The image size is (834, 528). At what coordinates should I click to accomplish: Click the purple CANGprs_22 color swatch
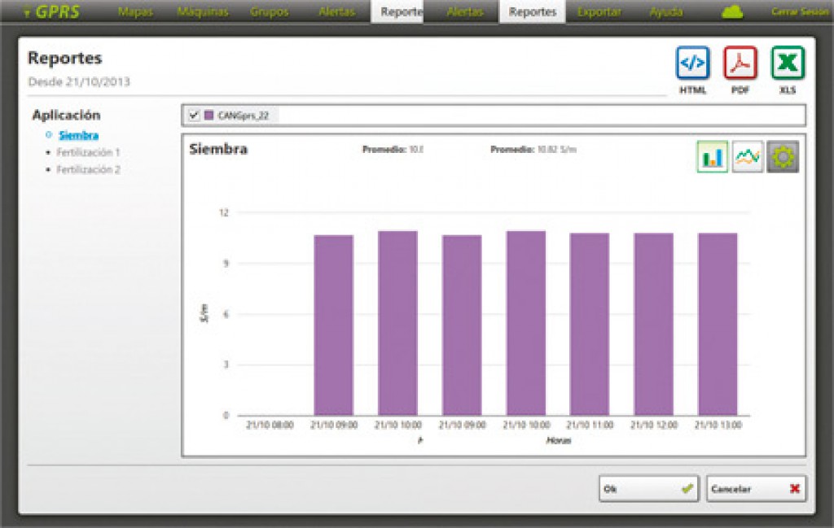209,116
